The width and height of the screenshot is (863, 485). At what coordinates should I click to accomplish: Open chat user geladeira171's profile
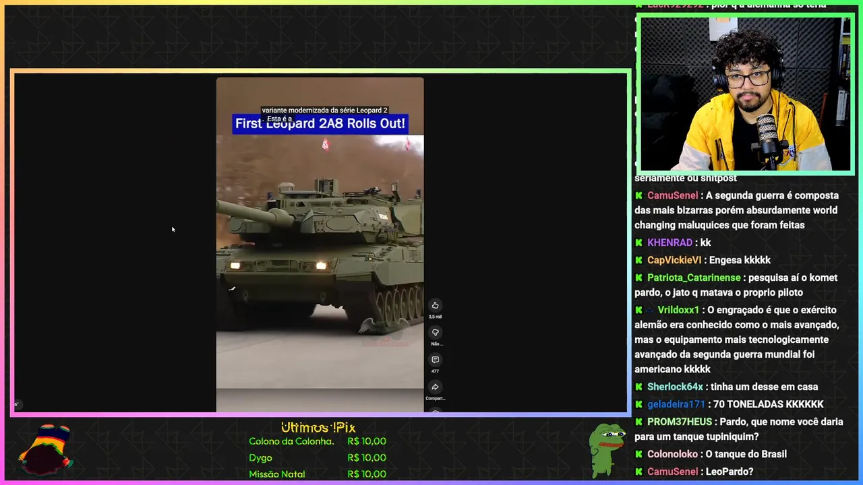tap(676, 404)
